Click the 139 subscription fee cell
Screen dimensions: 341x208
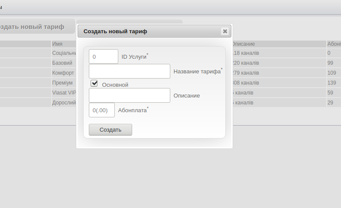pyautogui.click(x=332, y=83)
